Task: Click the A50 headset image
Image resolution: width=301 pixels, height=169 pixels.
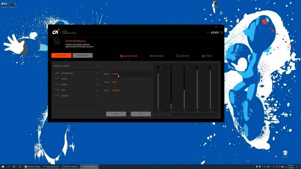Action: [x=57, y=41]
